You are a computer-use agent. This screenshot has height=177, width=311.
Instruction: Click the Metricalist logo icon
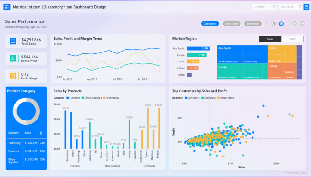(x=7, y=7)
